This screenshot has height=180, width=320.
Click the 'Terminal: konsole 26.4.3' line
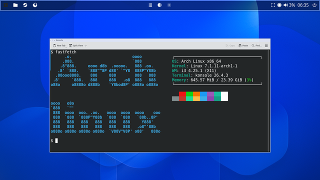200,75
